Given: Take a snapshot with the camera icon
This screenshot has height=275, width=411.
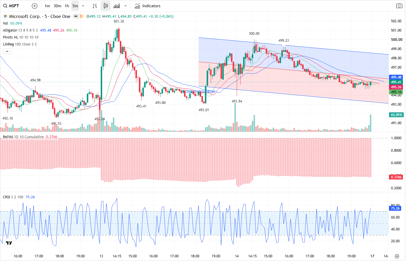Looking at the screenshot, I should tap(399, 6).
